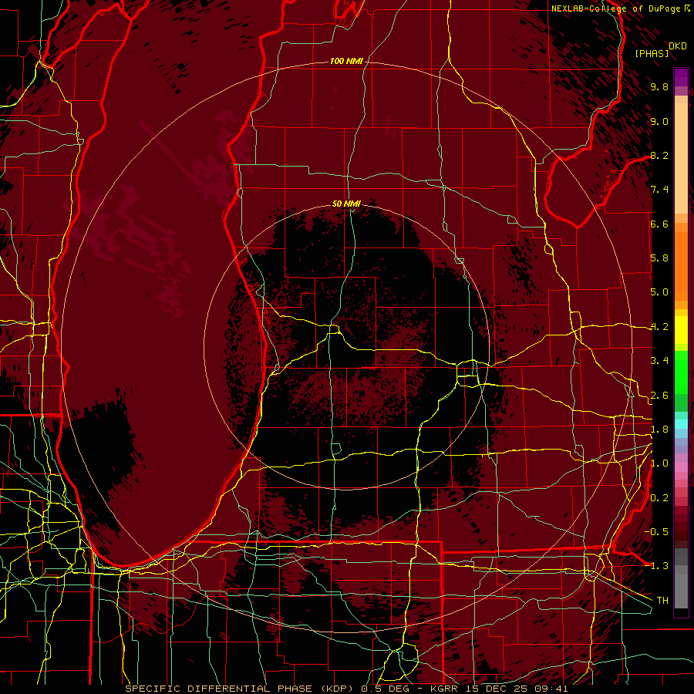
Task: Click the 0.2 legend value
Action: (x=659, y=498)
